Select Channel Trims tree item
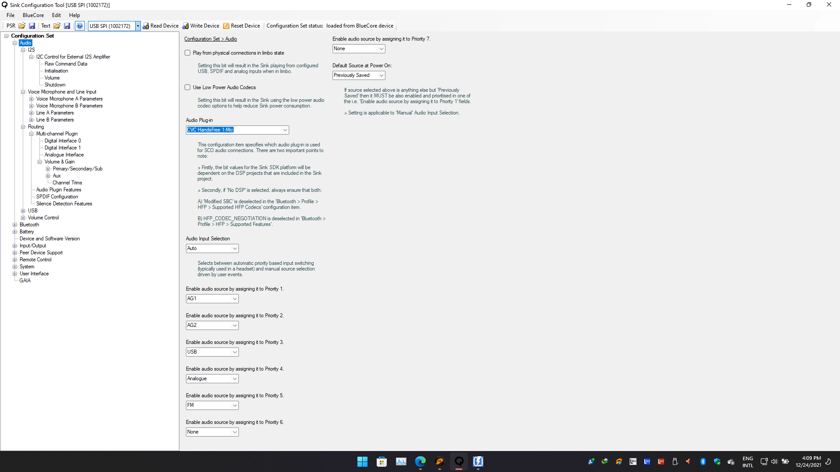 67,183
